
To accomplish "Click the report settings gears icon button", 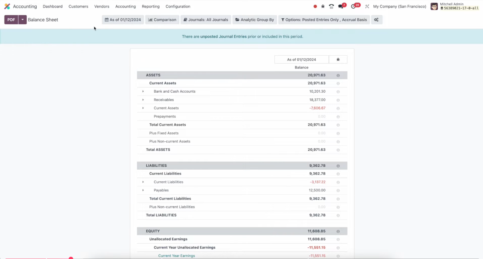I will [377, 20].
